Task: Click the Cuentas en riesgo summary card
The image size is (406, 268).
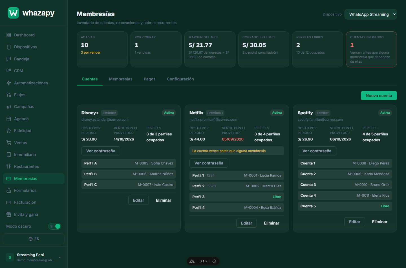Action: (371, 49)
